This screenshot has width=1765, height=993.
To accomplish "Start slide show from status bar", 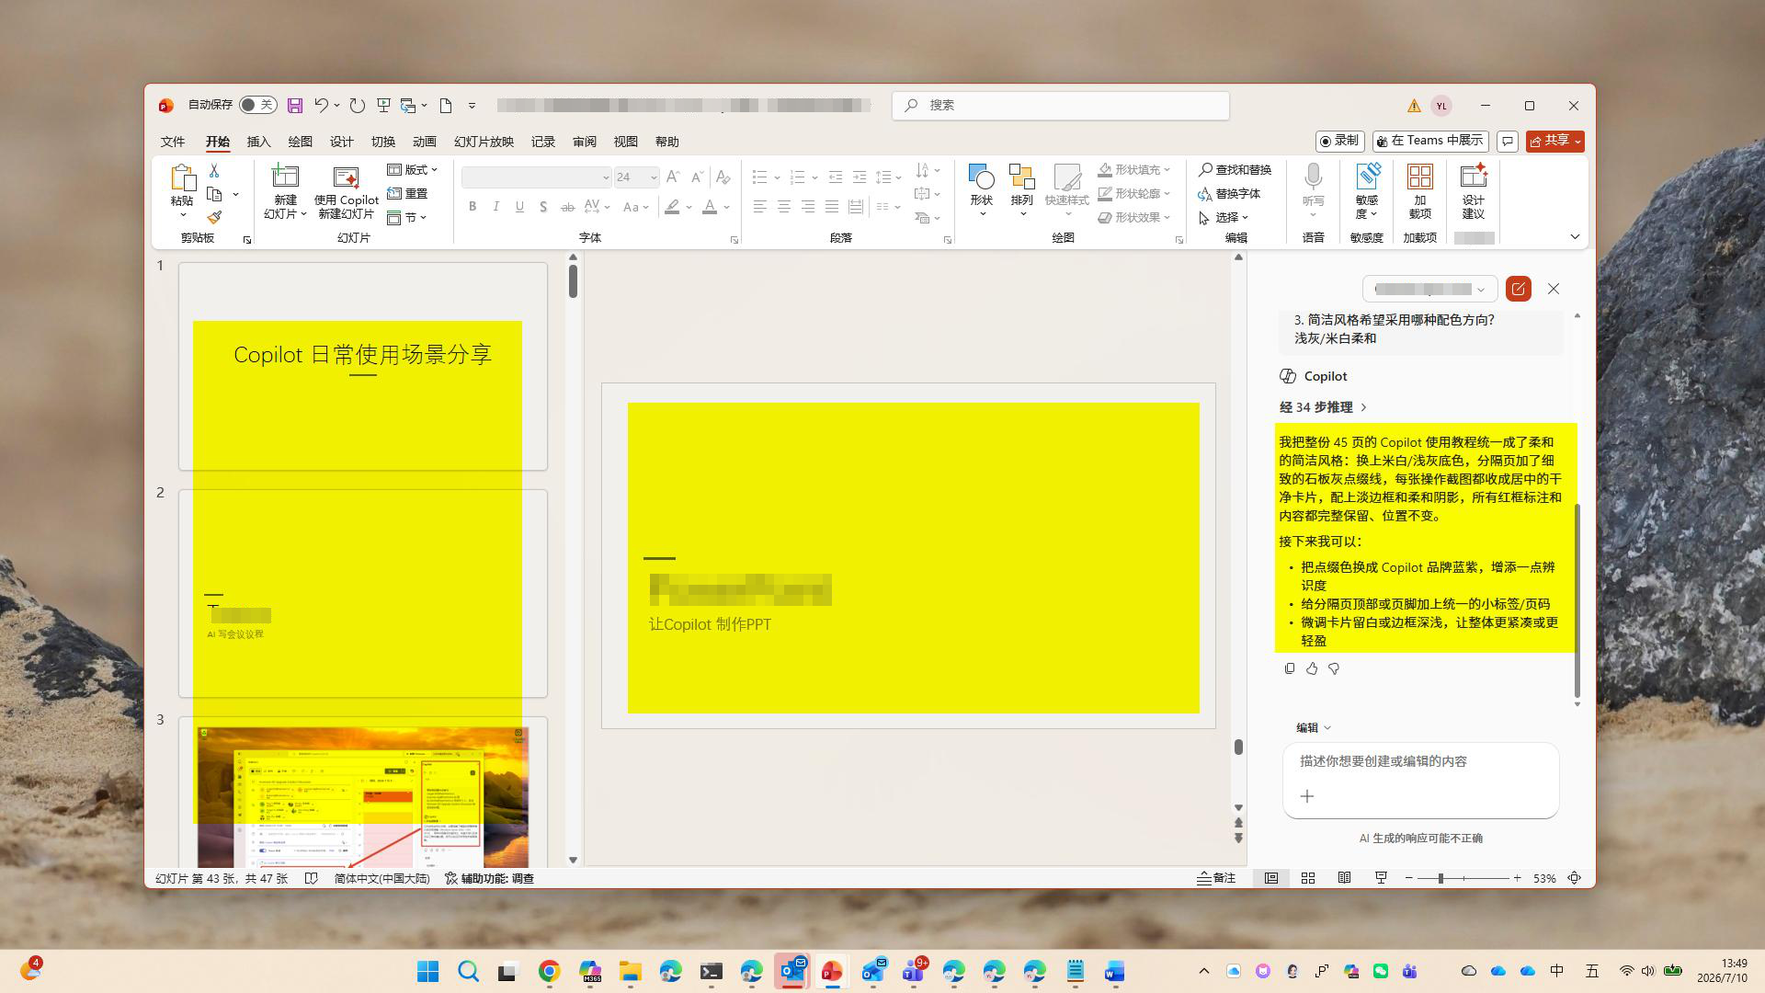I will pyautogui.click(x=1381, y=878).
